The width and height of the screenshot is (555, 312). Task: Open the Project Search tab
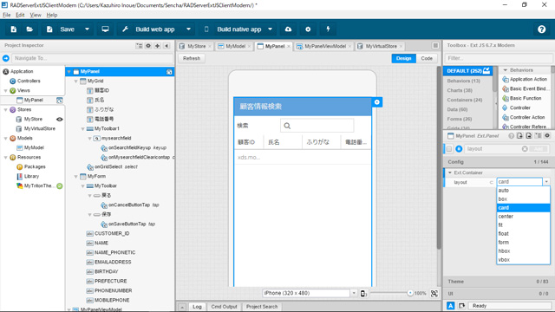tap(262, 307)
